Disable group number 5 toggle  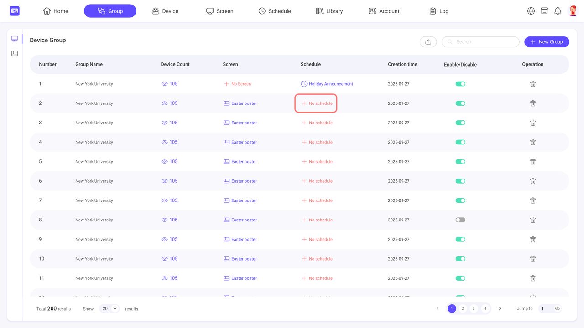460,162
